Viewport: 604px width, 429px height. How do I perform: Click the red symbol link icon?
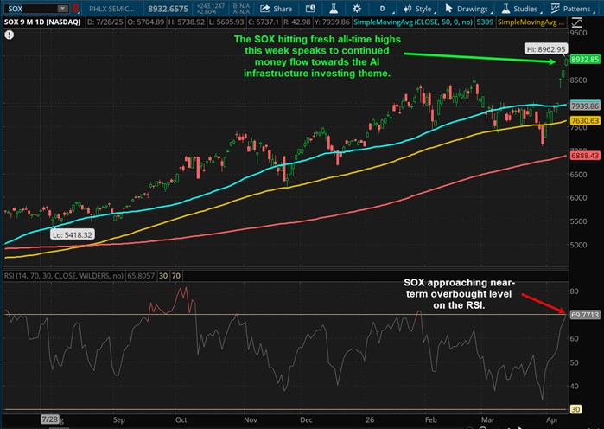point(76,9)
